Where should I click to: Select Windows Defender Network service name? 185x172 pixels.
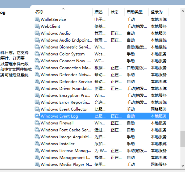66,75
